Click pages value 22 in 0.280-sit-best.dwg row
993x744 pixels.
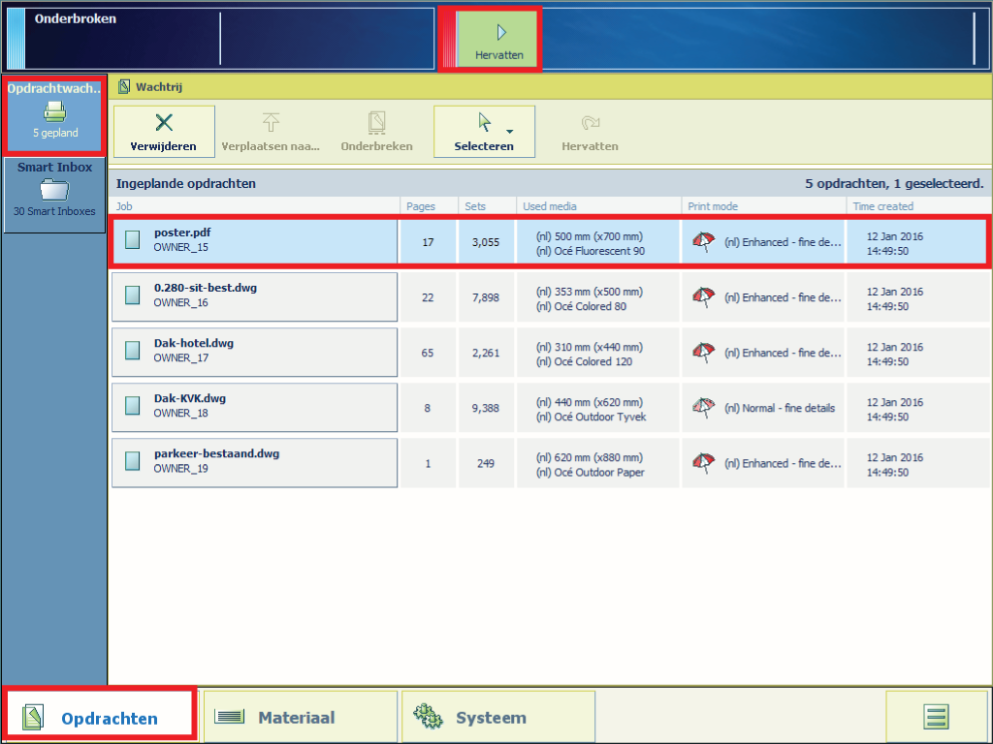pos(428,297)
